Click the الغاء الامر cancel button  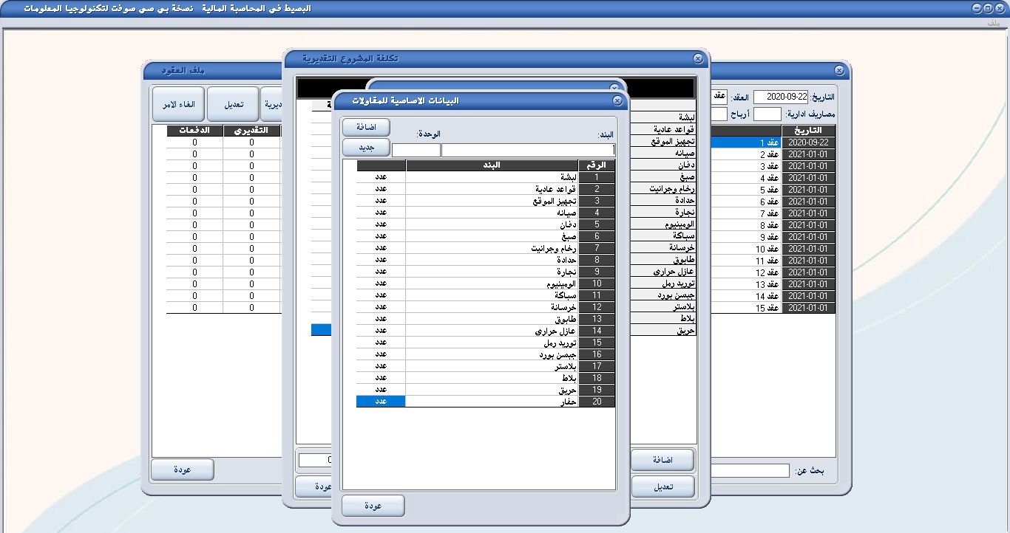coord(177,103)
